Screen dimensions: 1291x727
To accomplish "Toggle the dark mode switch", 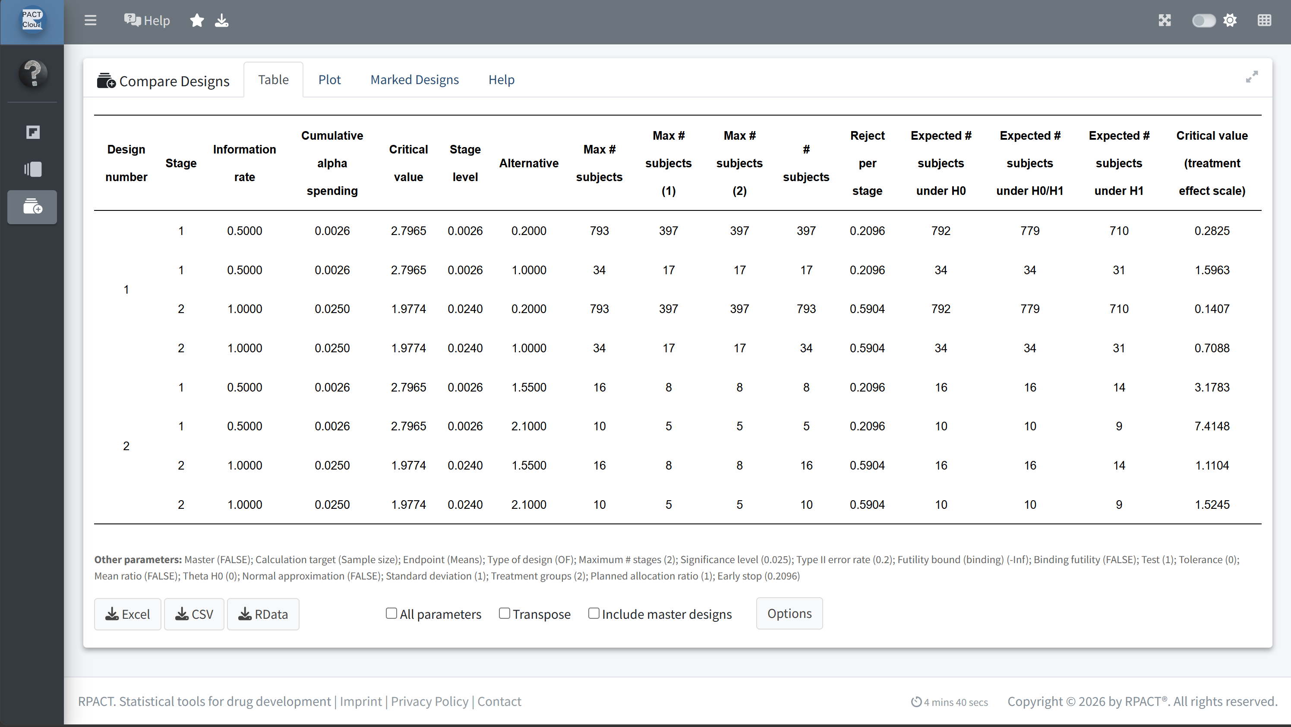I will [x=1203, y=21].
